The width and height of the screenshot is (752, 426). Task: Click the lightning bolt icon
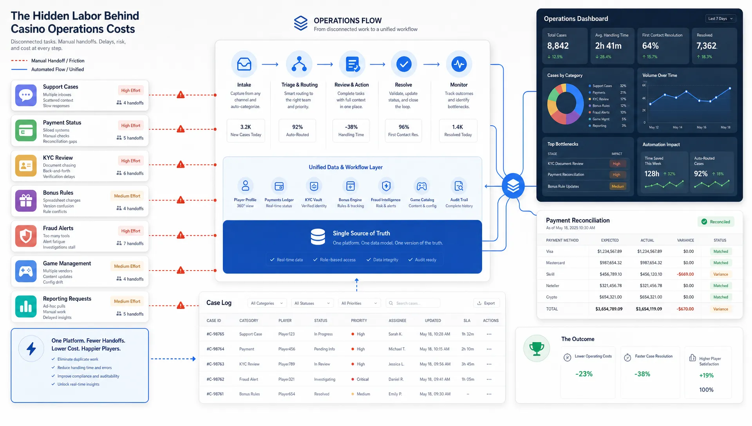point(31,348)
